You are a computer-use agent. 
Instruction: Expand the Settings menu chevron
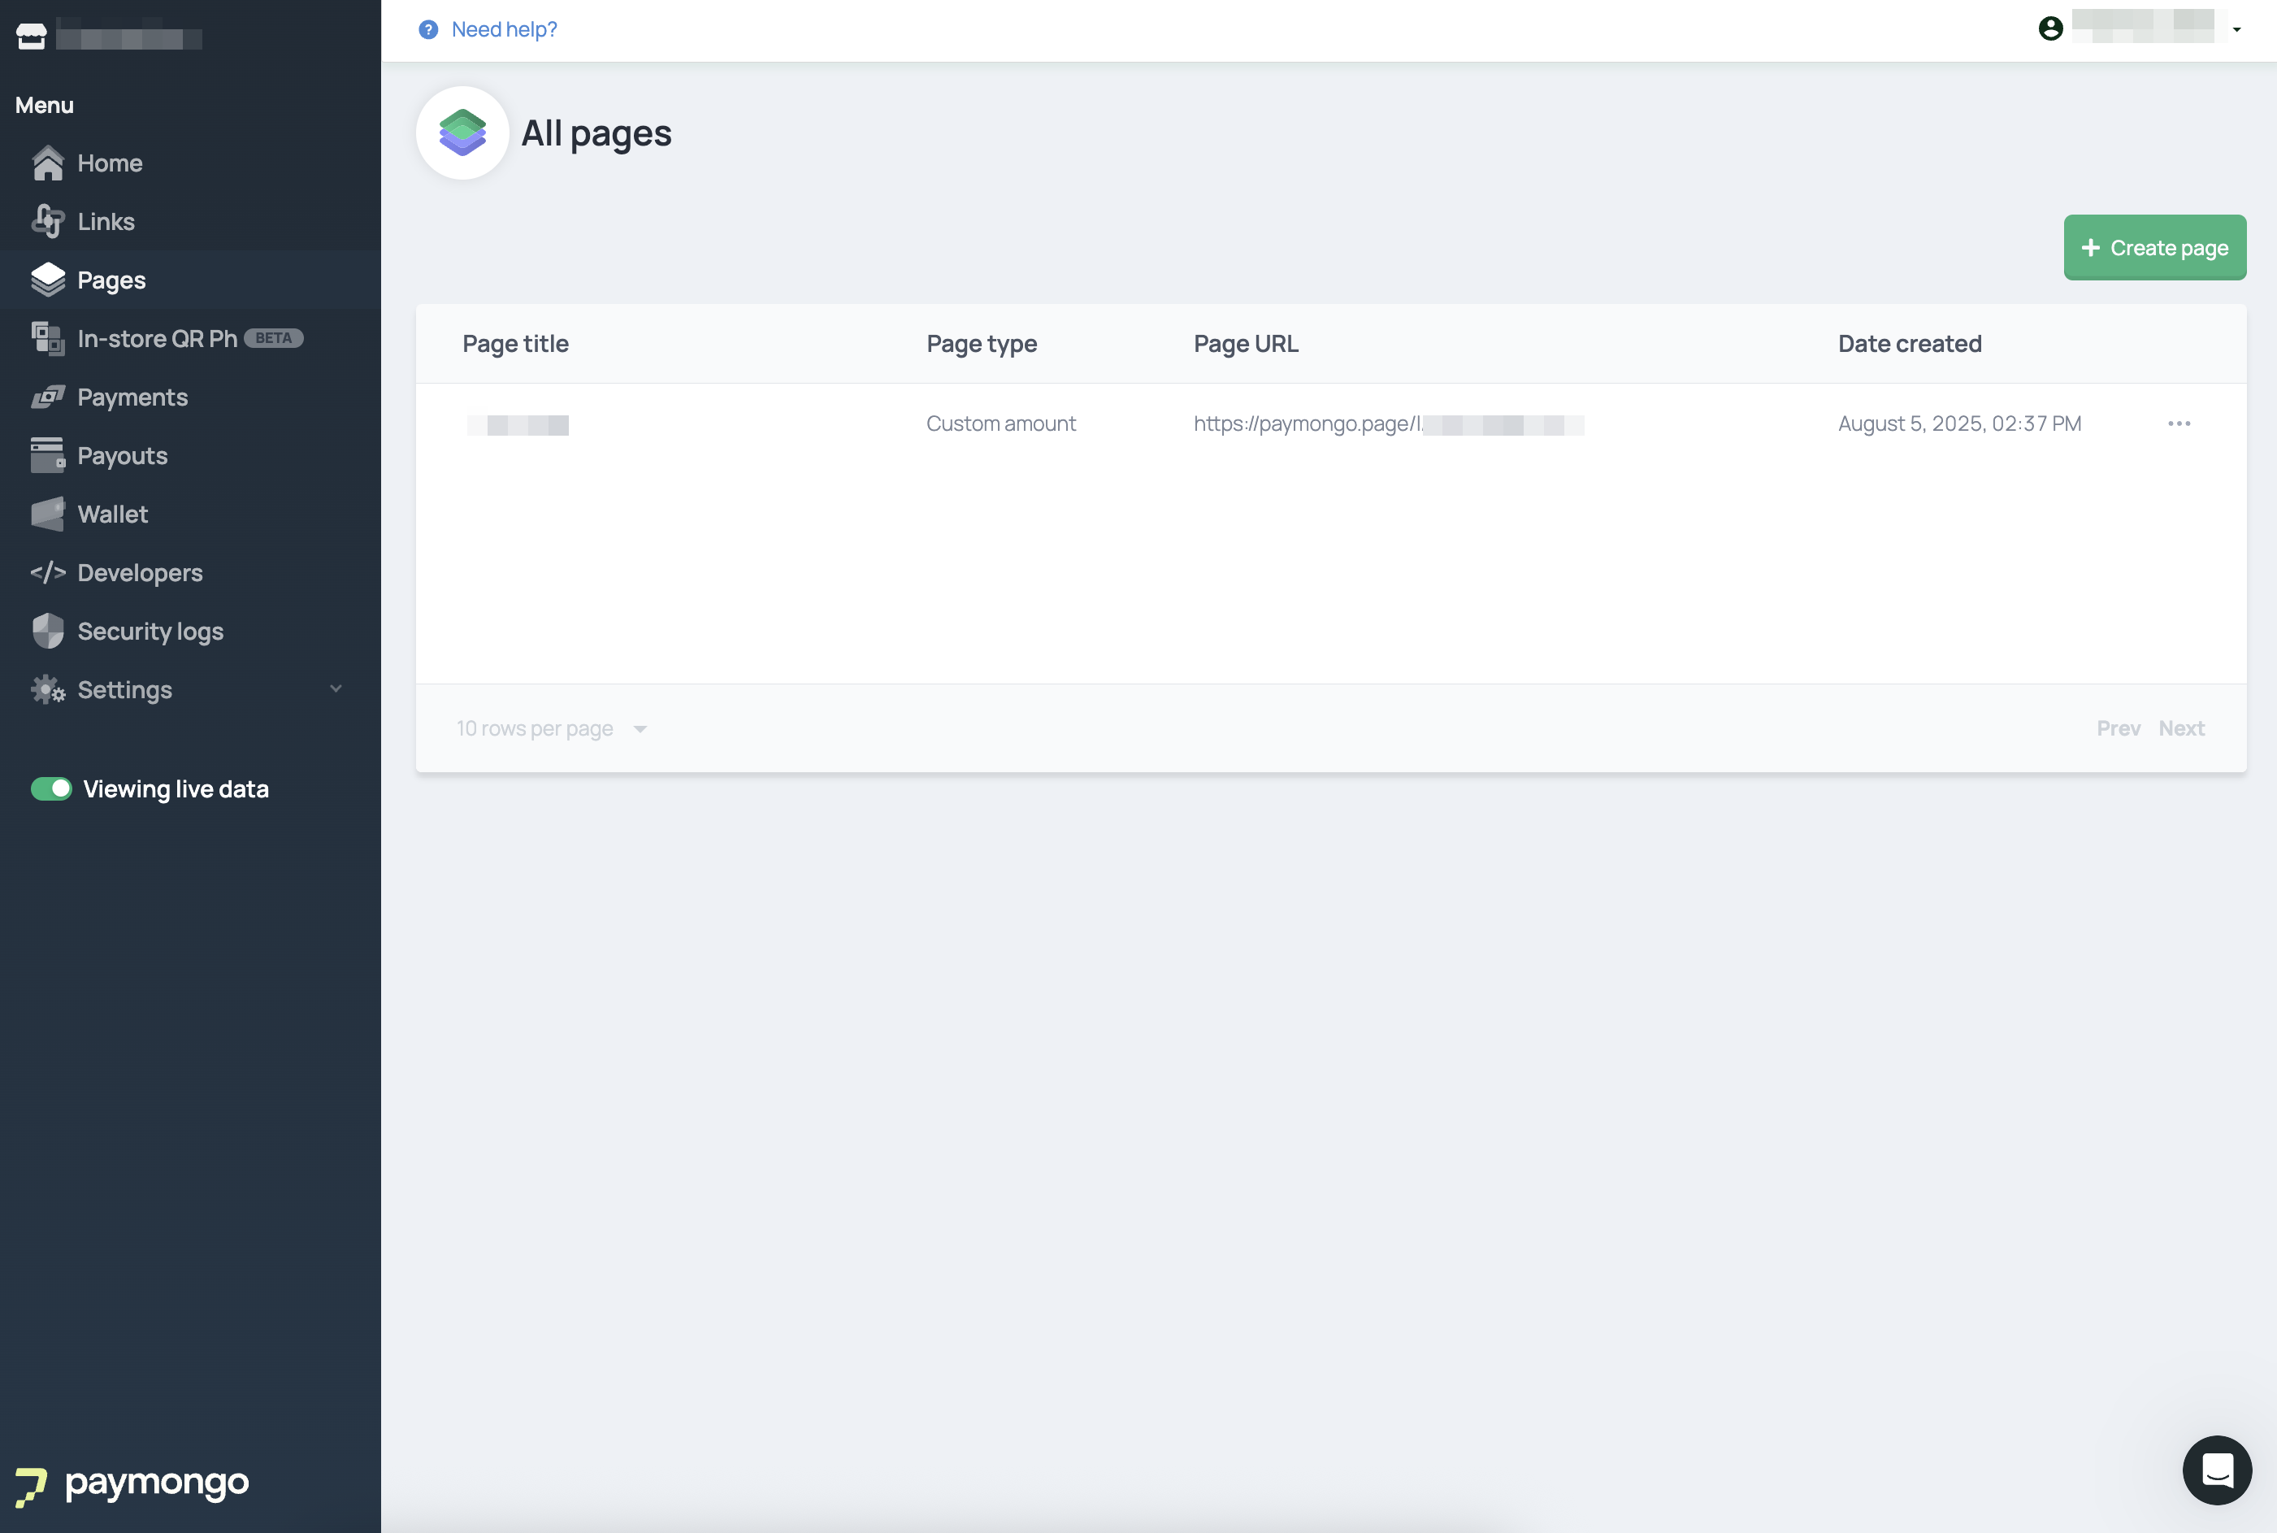[x=336, y=689]
